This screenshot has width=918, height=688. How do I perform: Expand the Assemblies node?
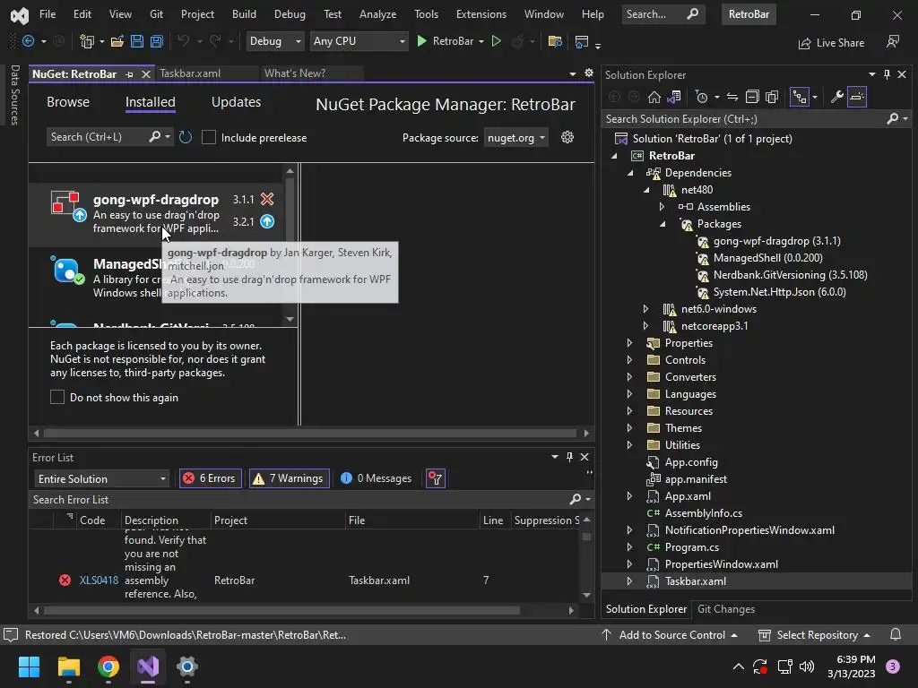click(663, 207)
